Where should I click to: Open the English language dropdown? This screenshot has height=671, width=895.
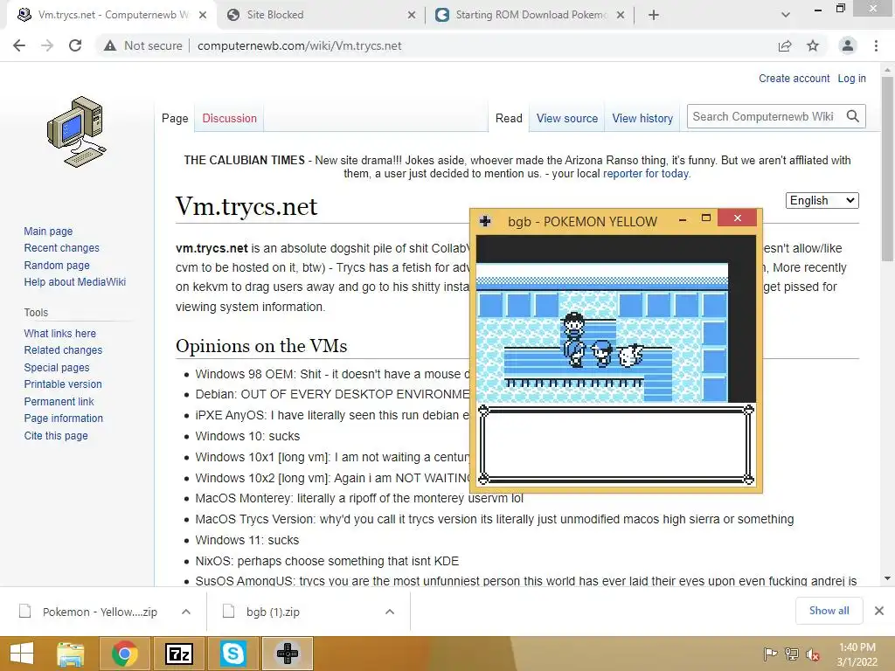click(x=822, y=200)
